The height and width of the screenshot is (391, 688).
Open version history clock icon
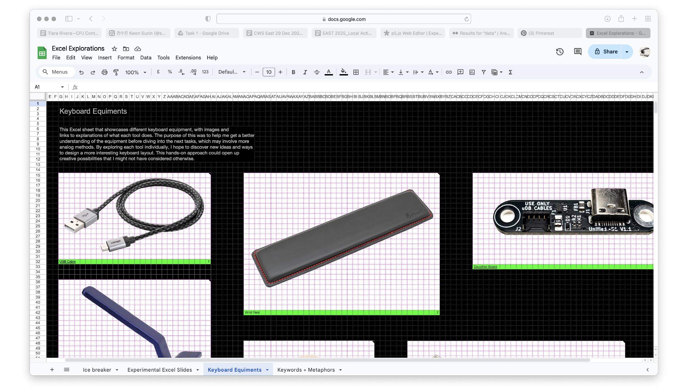(x=560, y=52)
